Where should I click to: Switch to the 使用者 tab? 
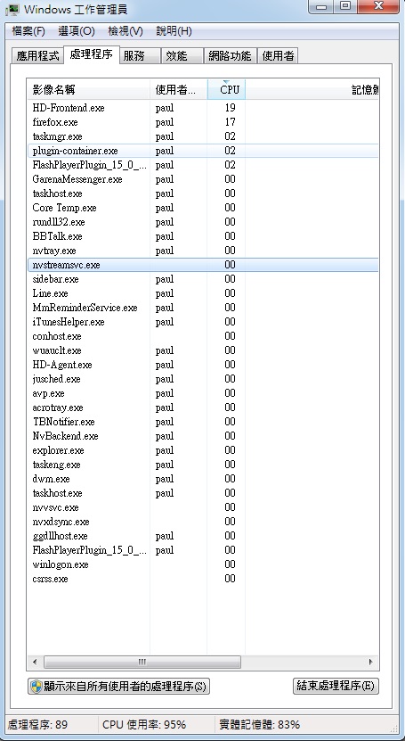[278, 56]
